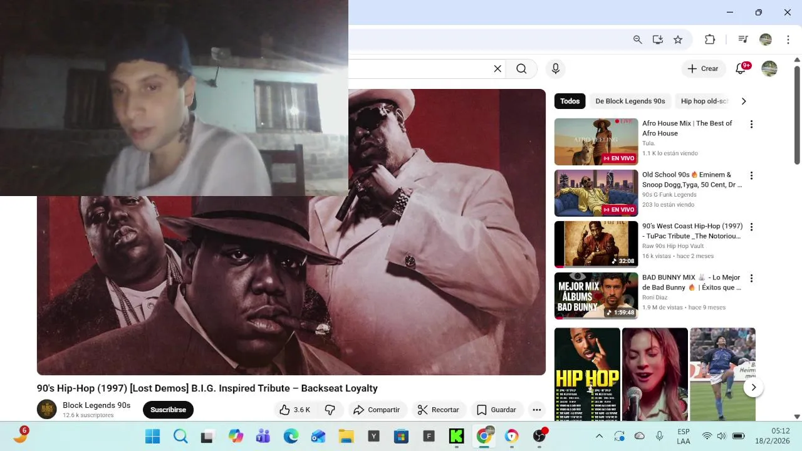
Task: Click the 90s G Funk Legends channel name
Action: coord(669,195)
